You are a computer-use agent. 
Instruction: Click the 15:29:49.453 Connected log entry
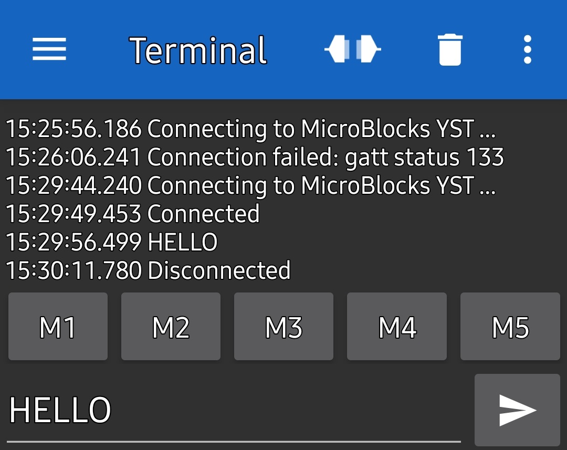click(x=132, y=214)
